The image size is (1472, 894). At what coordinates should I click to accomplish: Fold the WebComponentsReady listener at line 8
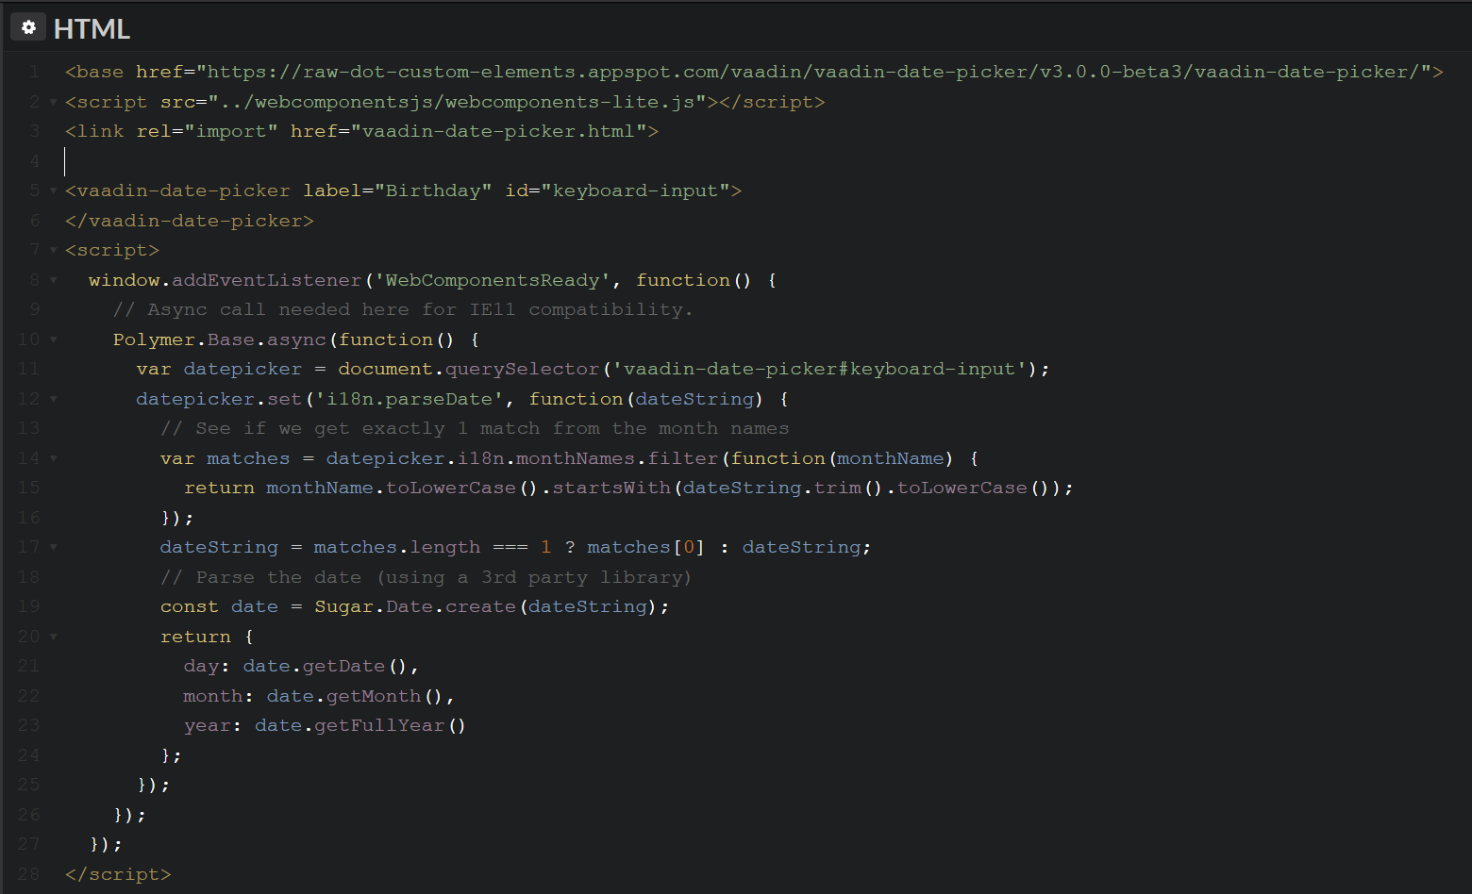coord(53,280)
